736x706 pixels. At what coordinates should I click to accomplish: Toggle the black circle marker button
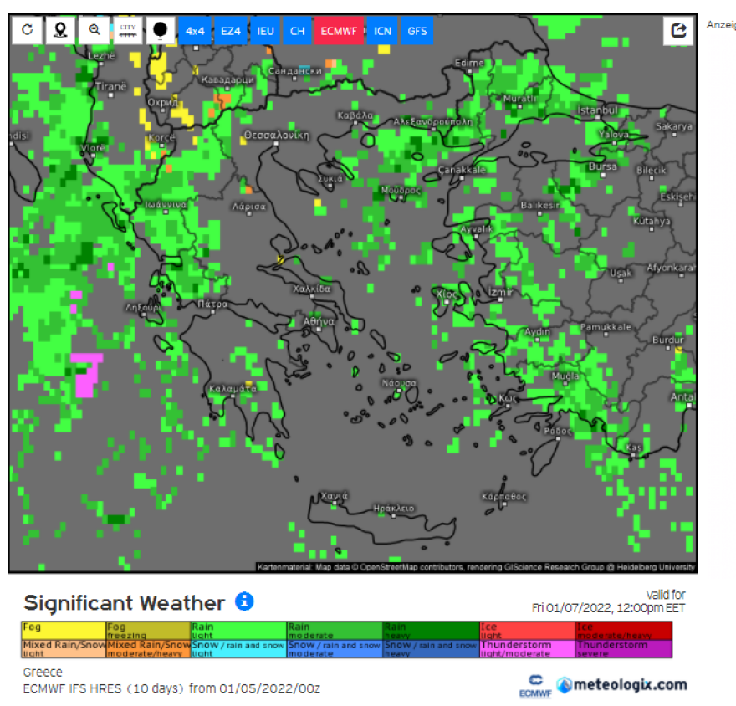161,30
